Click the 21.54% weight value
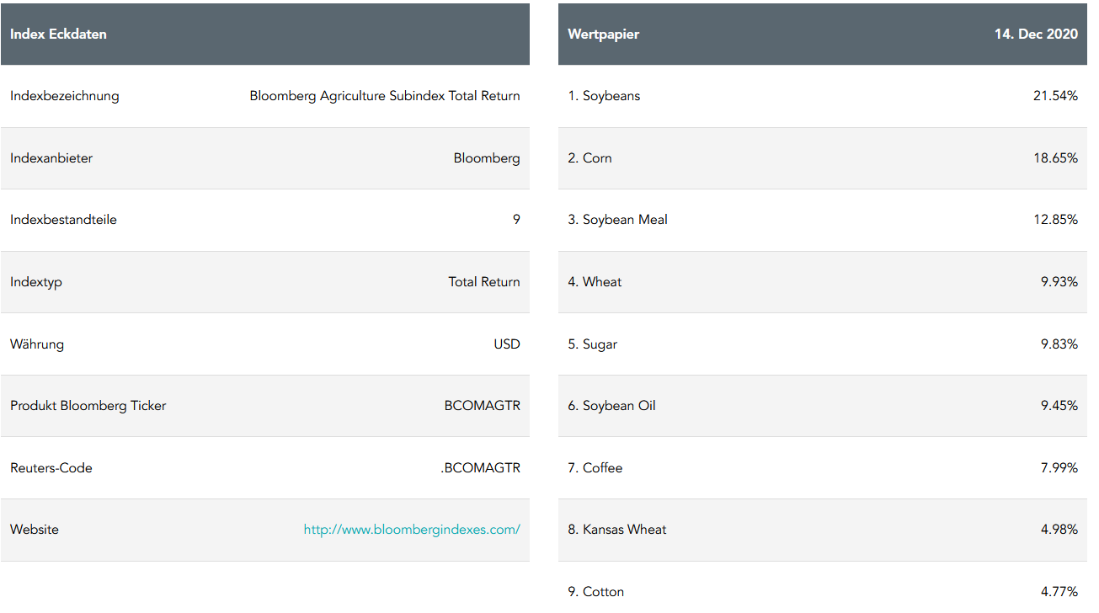The height and width of the screenshot is (613, 1099). (x=1055, y=96)
